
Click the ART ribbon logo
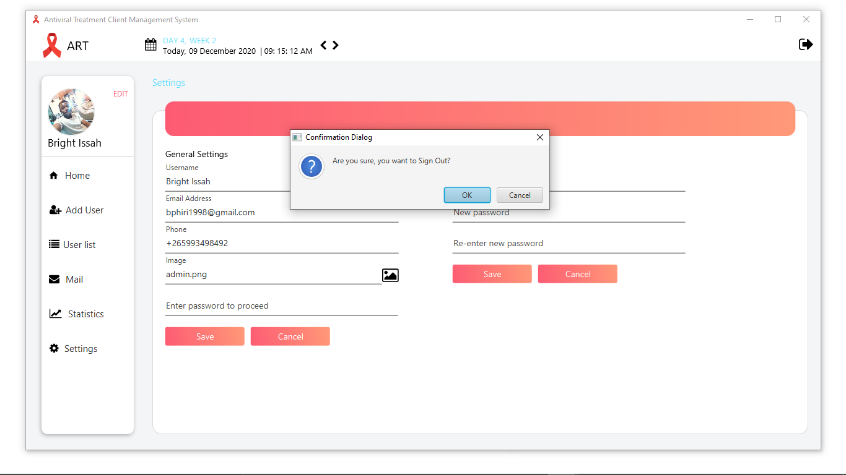[52, 45]
